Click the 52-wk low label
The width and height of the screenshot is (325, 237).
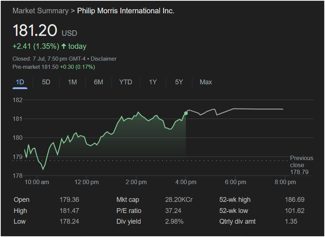coord(234,211)
